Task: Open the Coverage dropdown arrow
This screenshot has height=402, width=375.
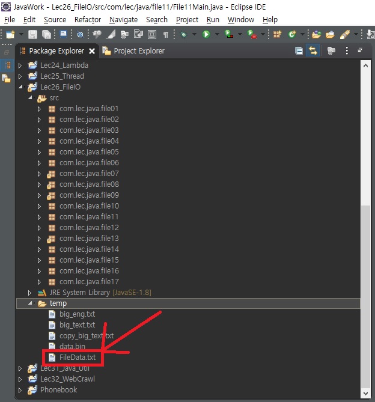Action: (240, 34)
